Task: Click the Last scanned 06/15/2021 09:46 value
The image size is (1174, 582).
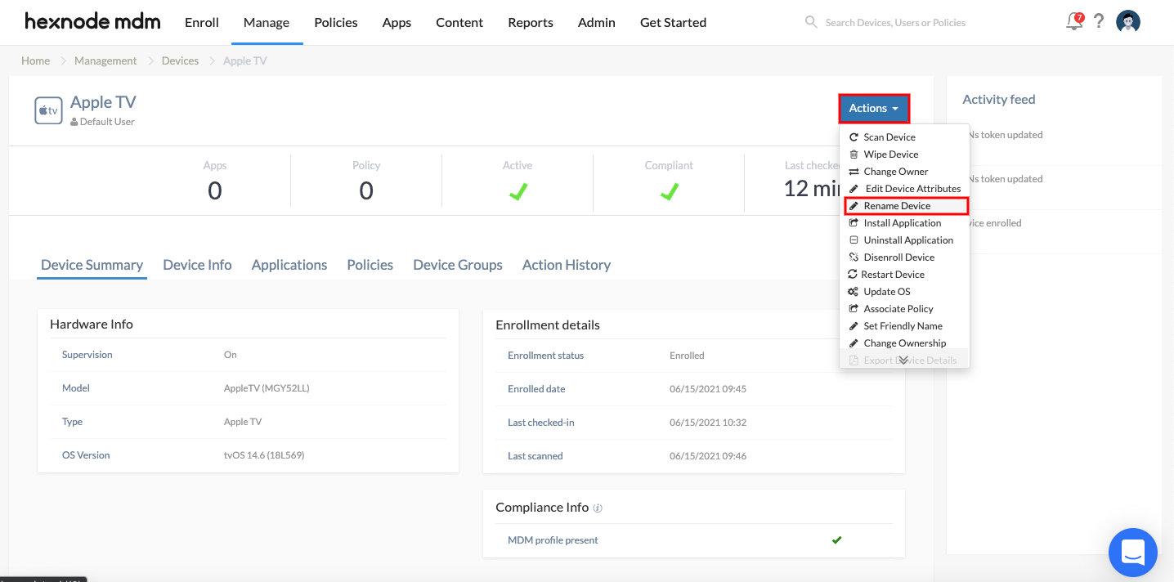Action: 708,456
